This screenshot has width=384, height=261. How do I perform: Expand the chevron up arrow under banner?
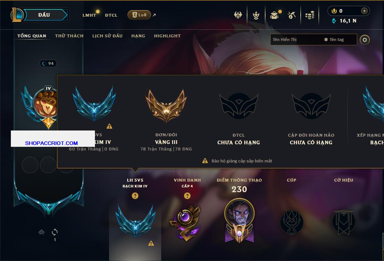click(41, 232)
